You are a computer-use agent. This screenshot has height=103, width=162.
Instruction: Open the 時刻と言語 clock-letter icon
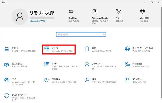[x=127, y=64]
